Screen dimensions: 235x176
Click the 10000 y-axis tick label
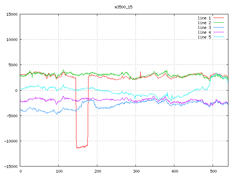tap(12, 40)
